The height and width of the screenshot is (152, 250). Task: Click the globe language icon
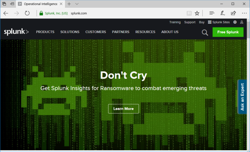tap(235, 22)
